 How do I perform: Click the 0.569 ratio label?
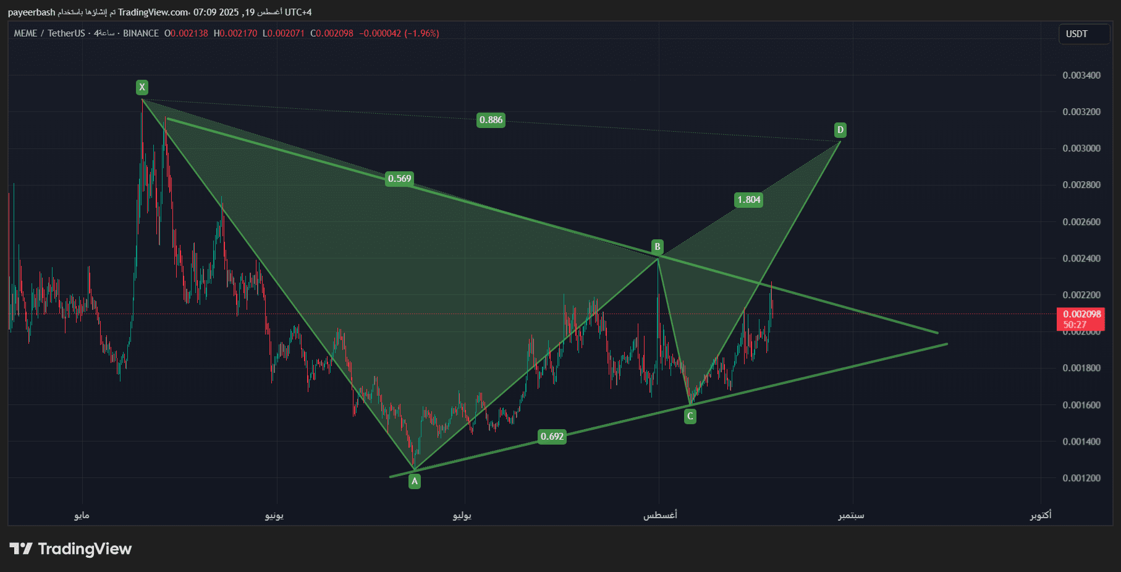tap(400, 179)
